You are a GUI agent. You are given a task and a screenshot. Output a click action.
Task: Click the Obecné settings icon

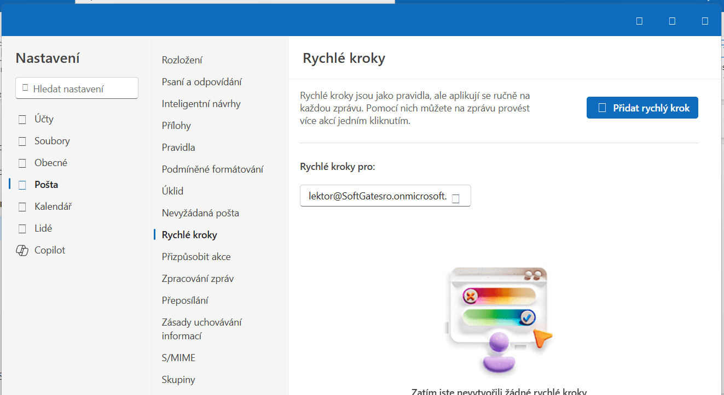pos(22,163)
